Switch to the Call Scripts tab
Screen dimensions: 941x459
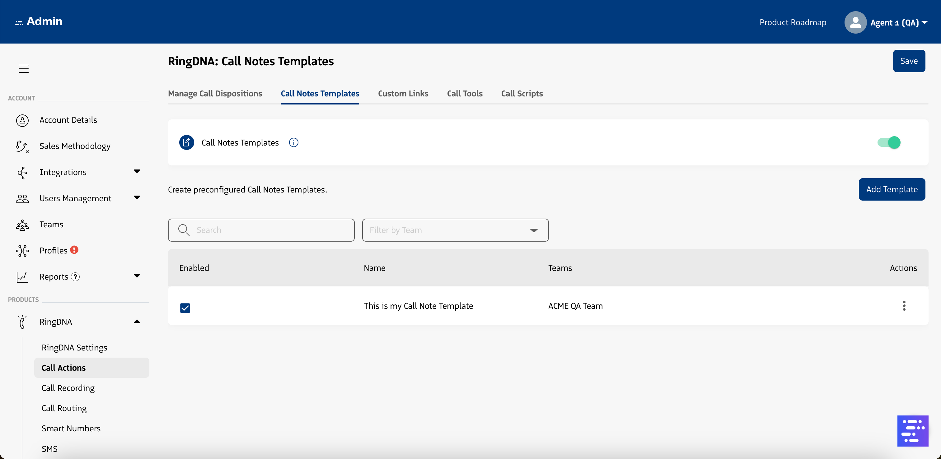coord(522,94)
